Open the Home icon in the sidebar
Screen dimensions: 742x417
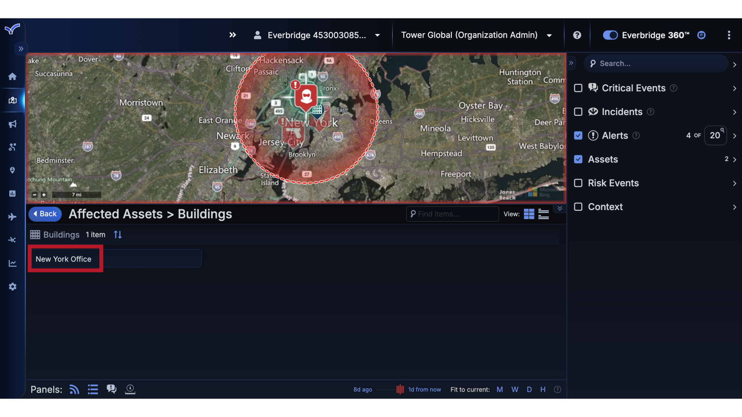pos(12,76)
